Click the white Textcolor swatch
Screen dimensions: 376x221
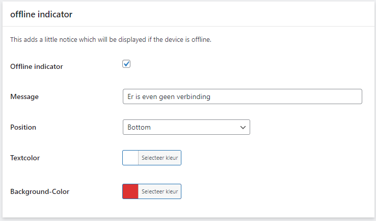click(130, 158)
